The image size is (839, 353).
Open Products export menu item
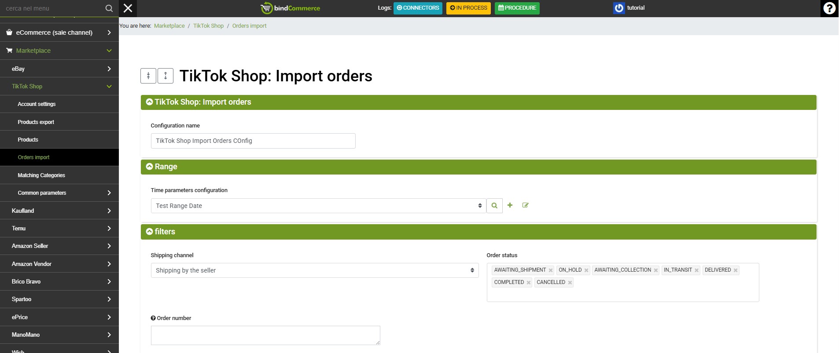[x=59, y=122]
